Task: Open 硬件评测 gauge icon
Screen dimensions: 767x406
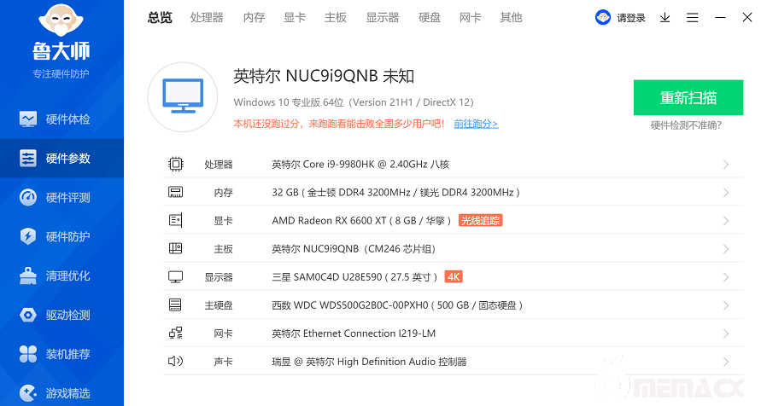Action: (28, 197)
